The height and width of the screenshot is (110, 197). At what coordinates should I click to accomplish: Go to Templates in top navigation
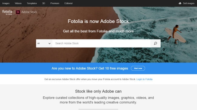(32, 3)
